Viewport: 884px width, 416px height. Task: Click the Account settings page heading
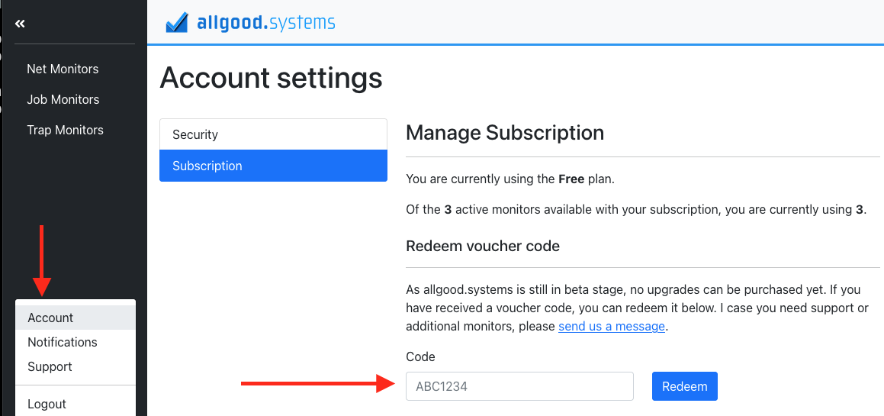click(272, 78)
